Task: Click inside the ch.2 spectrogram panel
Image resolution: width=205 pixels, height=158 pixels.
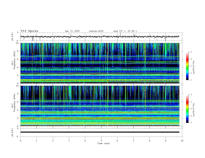Action: point(100,106)
